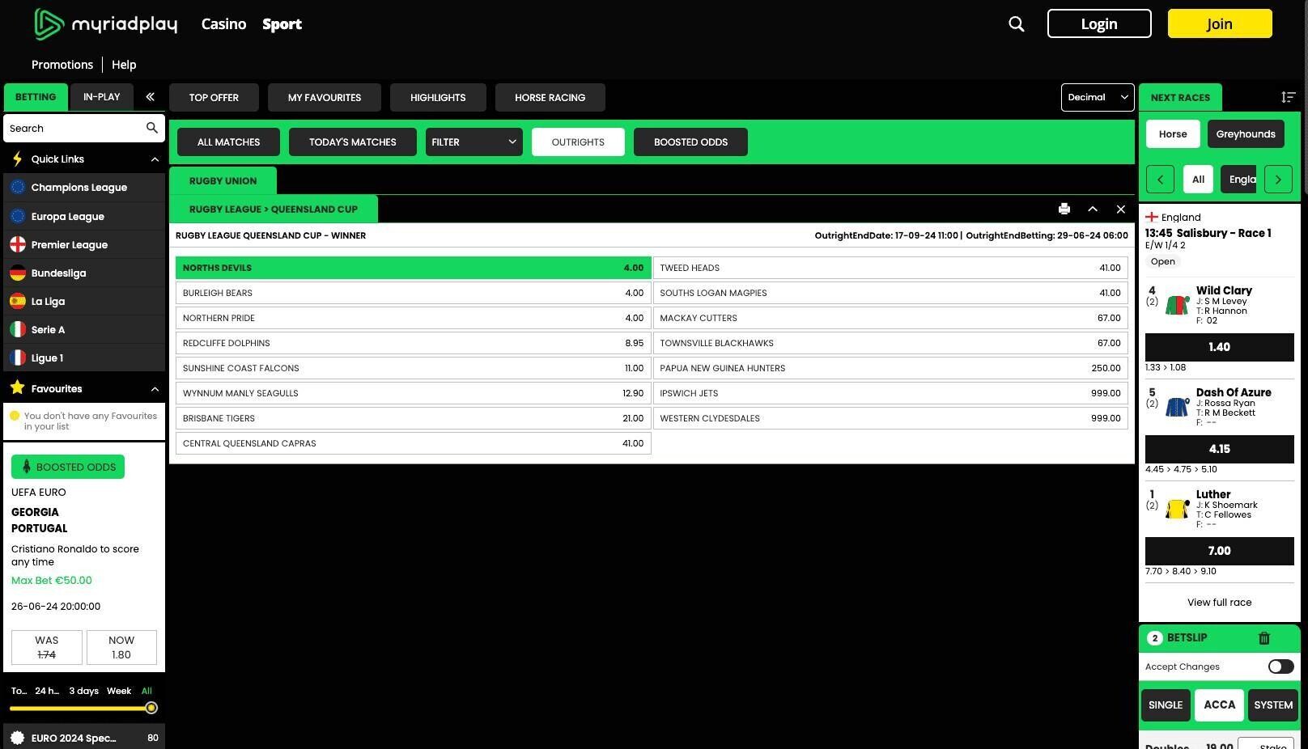The height and width of the screenshot is (749, 1308).
Task: Select Tweed Heads at 41.00
Action: coord(890,268)
